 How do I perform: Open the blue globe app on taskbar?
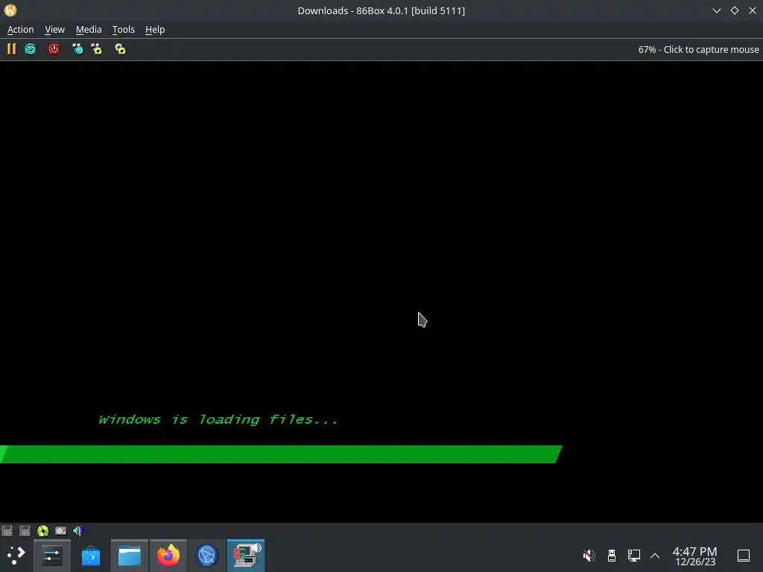[x=207, y=556]
